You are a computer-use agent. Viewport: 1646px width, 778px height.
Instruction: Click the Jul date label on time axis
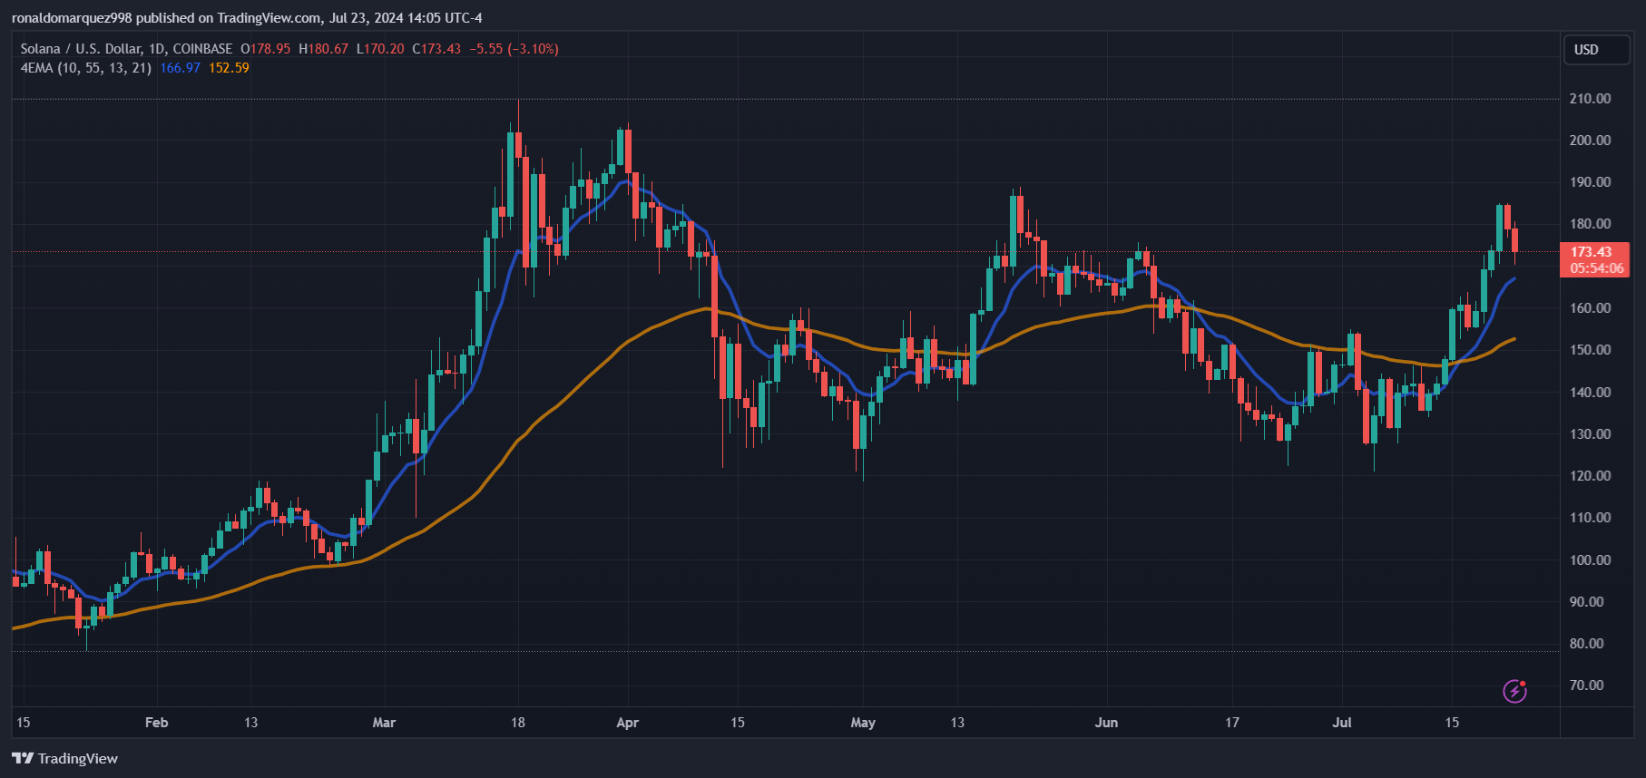click(x=1341, y=723)
